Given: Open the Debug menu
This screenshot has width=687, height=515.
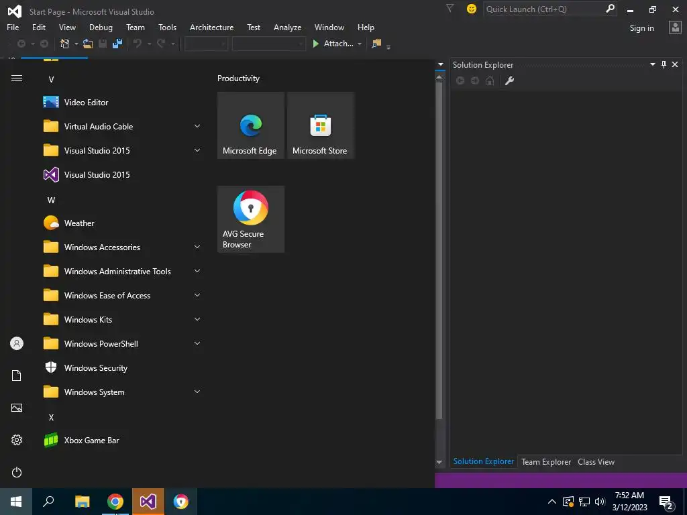Looking at the screenshot, I should [101, 27].
